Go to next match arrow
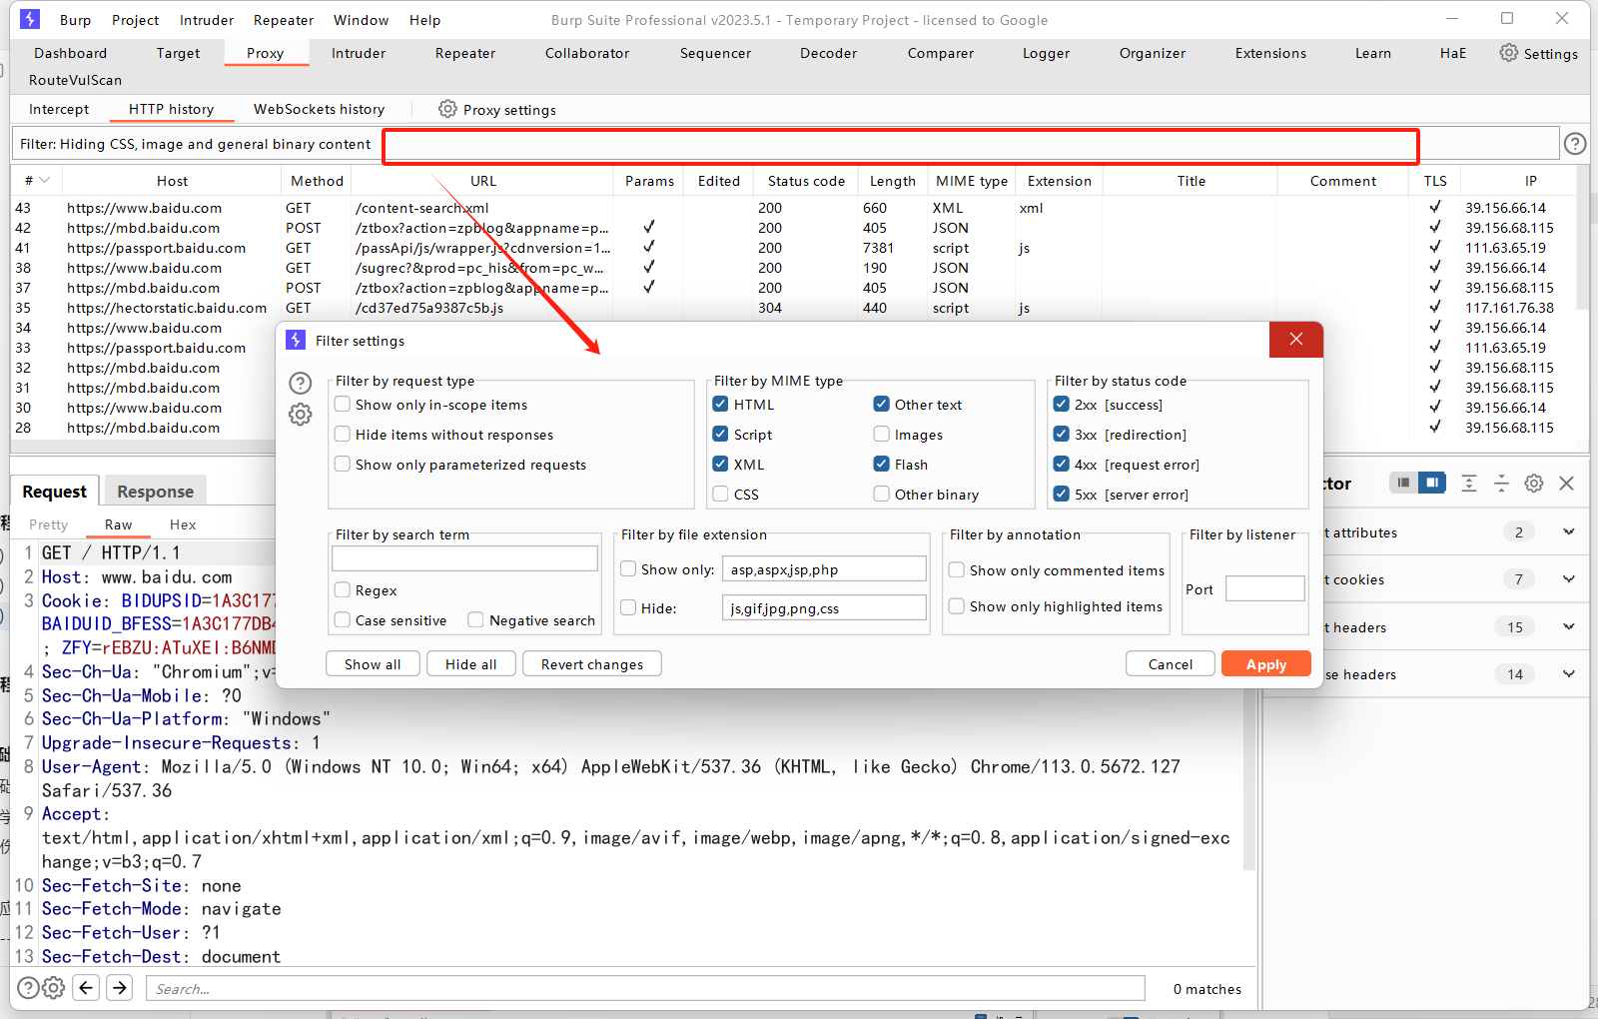The image size is (1598, 1019). pos(120,988)
